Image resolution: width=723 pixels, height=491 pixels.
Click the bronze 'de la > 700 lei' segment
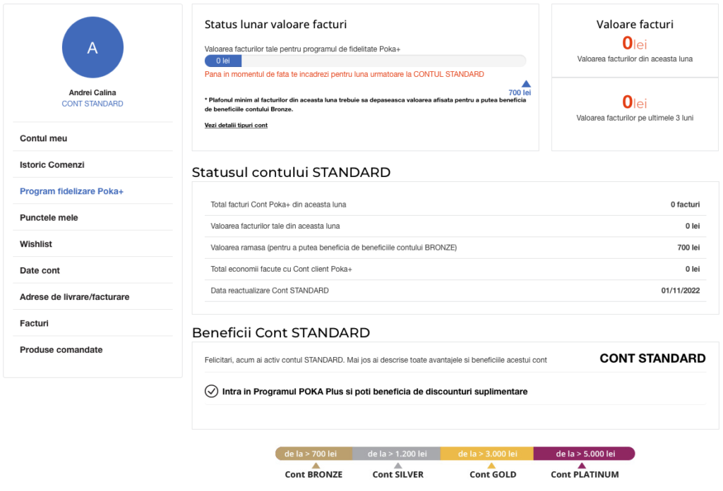tap(314, 454)
